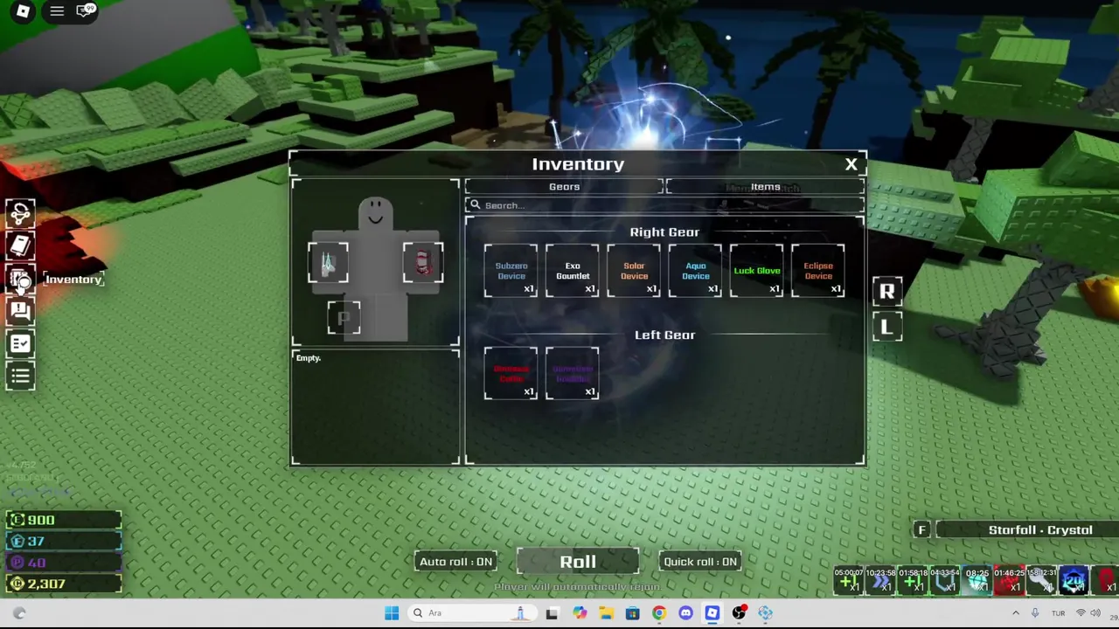The width and height of the screenshot is (1119, 629).
Task: Click the 01:58:18 luck buff icon
Action: pos(913,581)
